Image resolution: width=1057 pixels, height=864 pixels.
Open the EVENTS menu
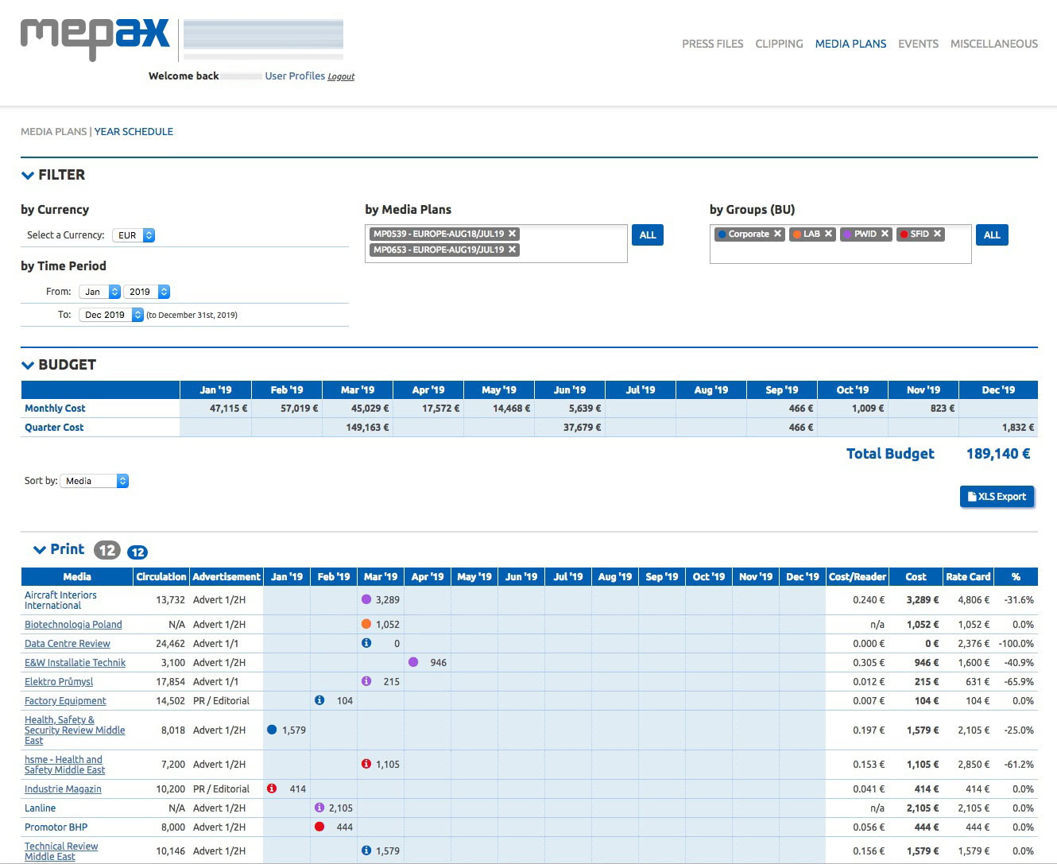coord(918,44)
